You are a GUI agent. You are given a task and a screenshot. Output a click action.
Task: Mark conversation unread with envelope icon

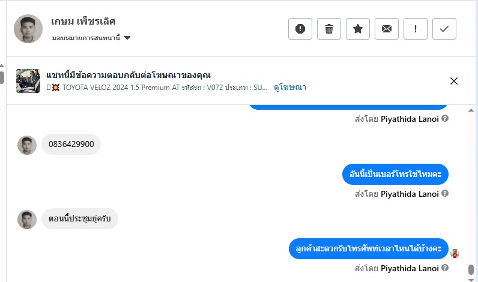tap(387, 29)
